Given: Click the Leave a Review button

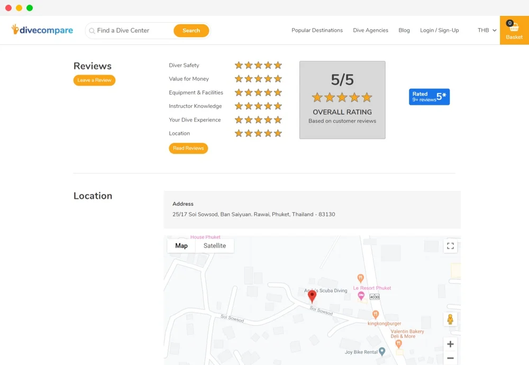Looking at the screenshot, I should 94,80.
